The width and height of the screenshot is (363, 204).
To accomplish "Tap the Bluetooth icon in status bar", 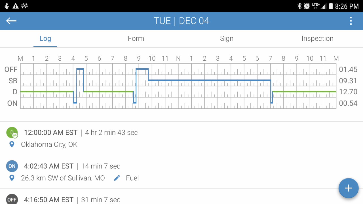I will (299, 6).
